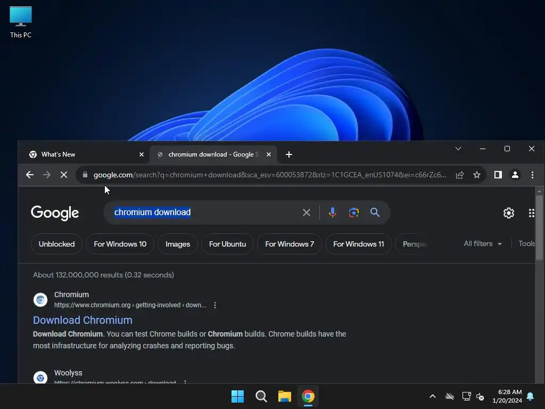
Task: Open the Google apps grid
Action: [532, 213]
